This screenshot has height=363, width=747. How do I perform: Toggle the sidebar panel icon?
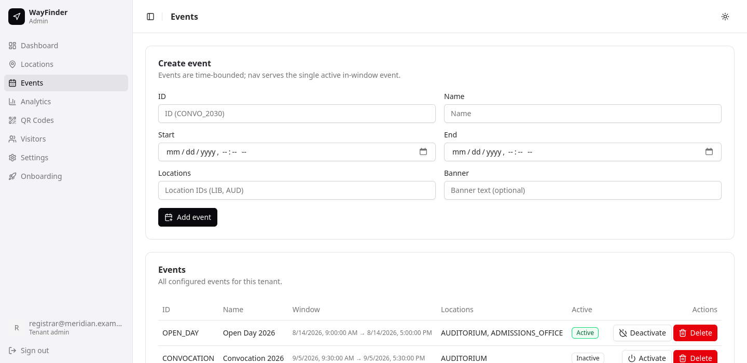point(150,17)
